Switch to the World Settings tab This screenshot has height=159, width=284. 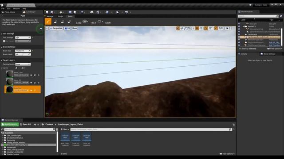pyautogui.click(x=268, y=54)
